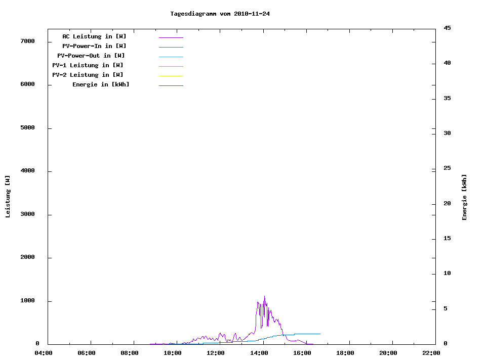Click the left axis title Leistung [W]

[8, 197]
